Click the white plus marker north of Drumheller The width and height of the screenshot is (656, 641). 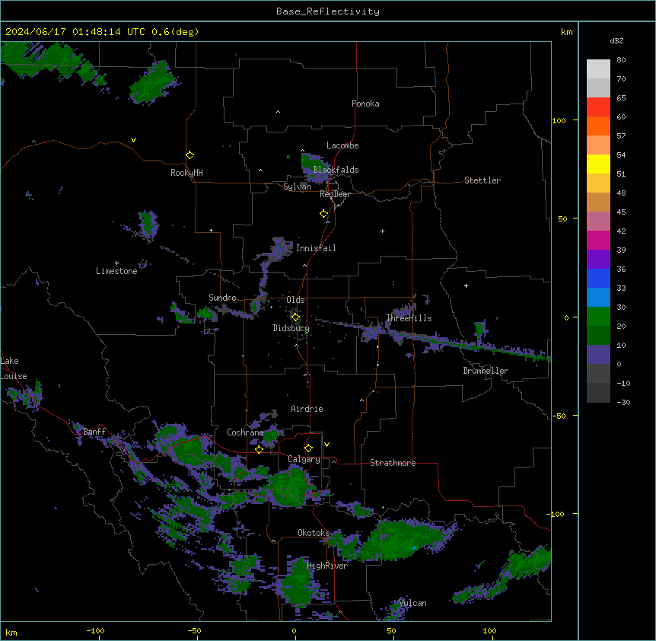click(x=466, y=285)
